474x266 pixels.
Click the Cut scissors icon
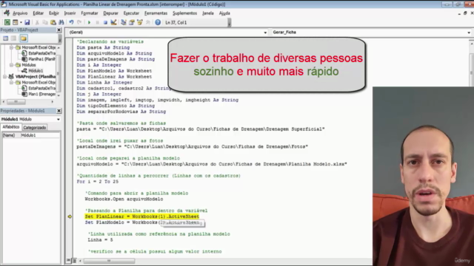coord(37,22)
